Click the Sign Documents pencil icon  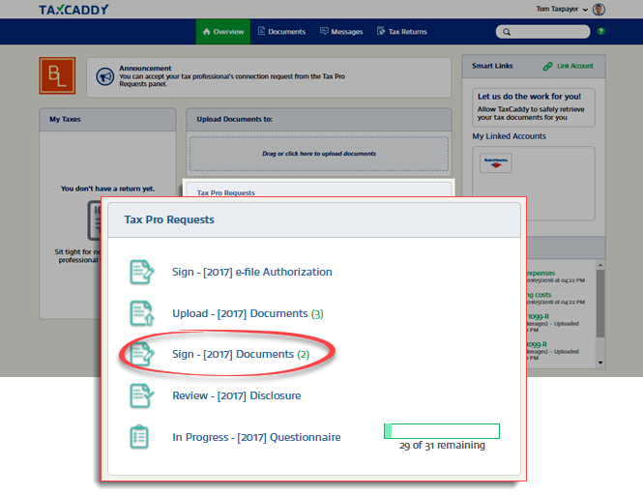pyautogui.click(x=142, y=354)
